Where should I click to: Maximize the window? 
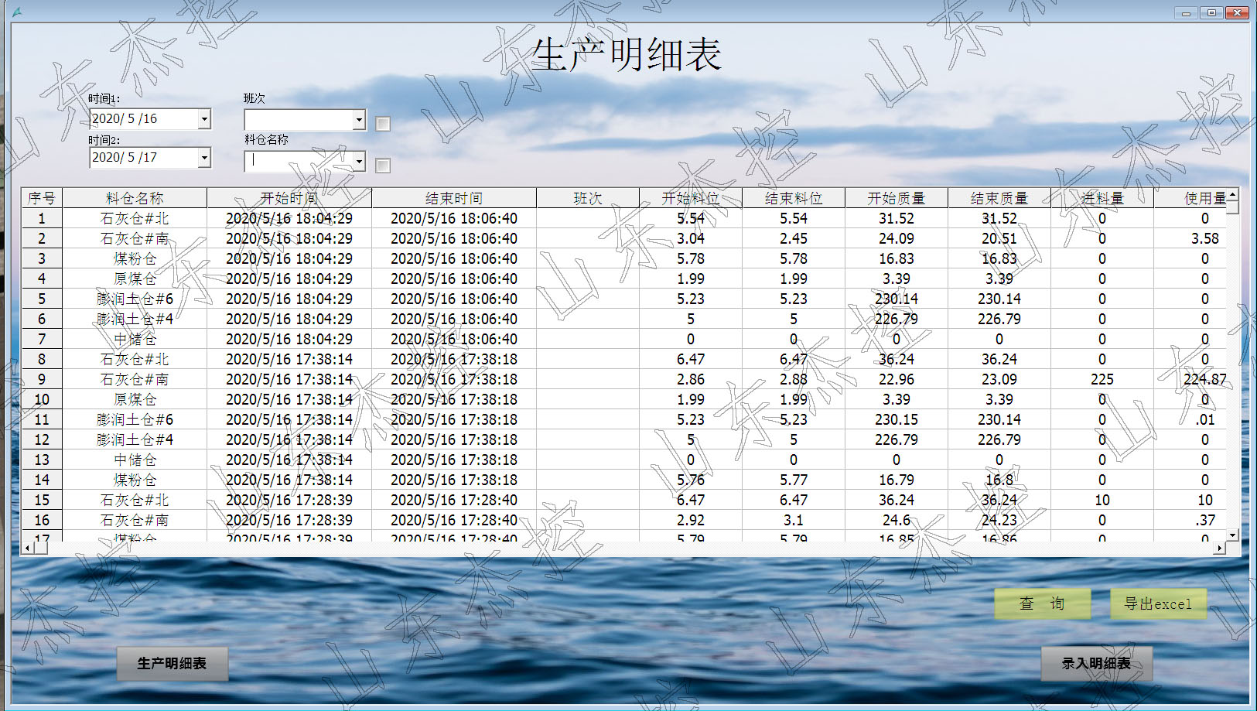pyautogui.click(x=1211, y=12)
